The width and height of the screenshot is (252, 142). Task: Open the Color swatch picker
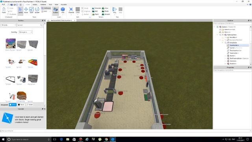(78, 9)
